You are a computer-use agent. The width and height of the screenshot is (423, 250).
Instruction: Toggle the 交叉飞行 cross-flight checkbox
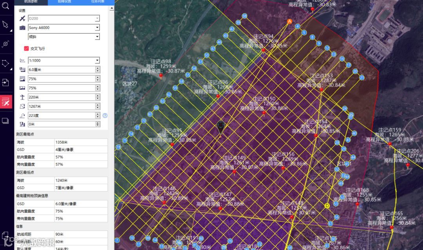pos(27,48)
